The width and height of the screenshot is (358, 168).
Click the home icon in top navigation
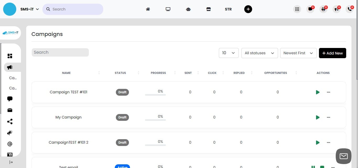point(148,9)
